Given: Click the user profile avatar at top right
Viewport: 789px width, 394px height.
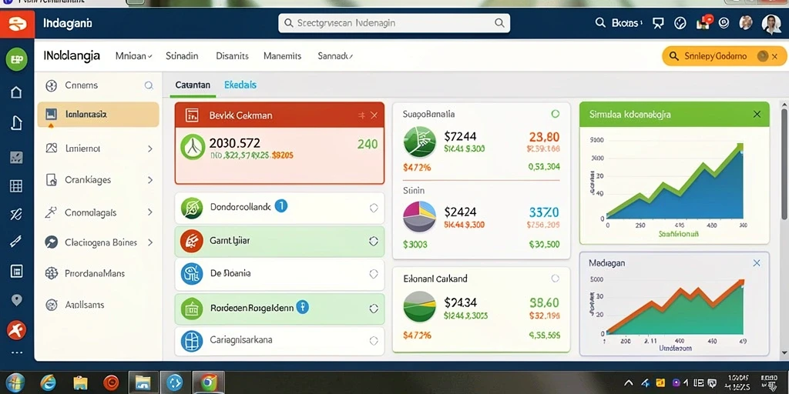Looking at the screenshot, I should (771, 23).
